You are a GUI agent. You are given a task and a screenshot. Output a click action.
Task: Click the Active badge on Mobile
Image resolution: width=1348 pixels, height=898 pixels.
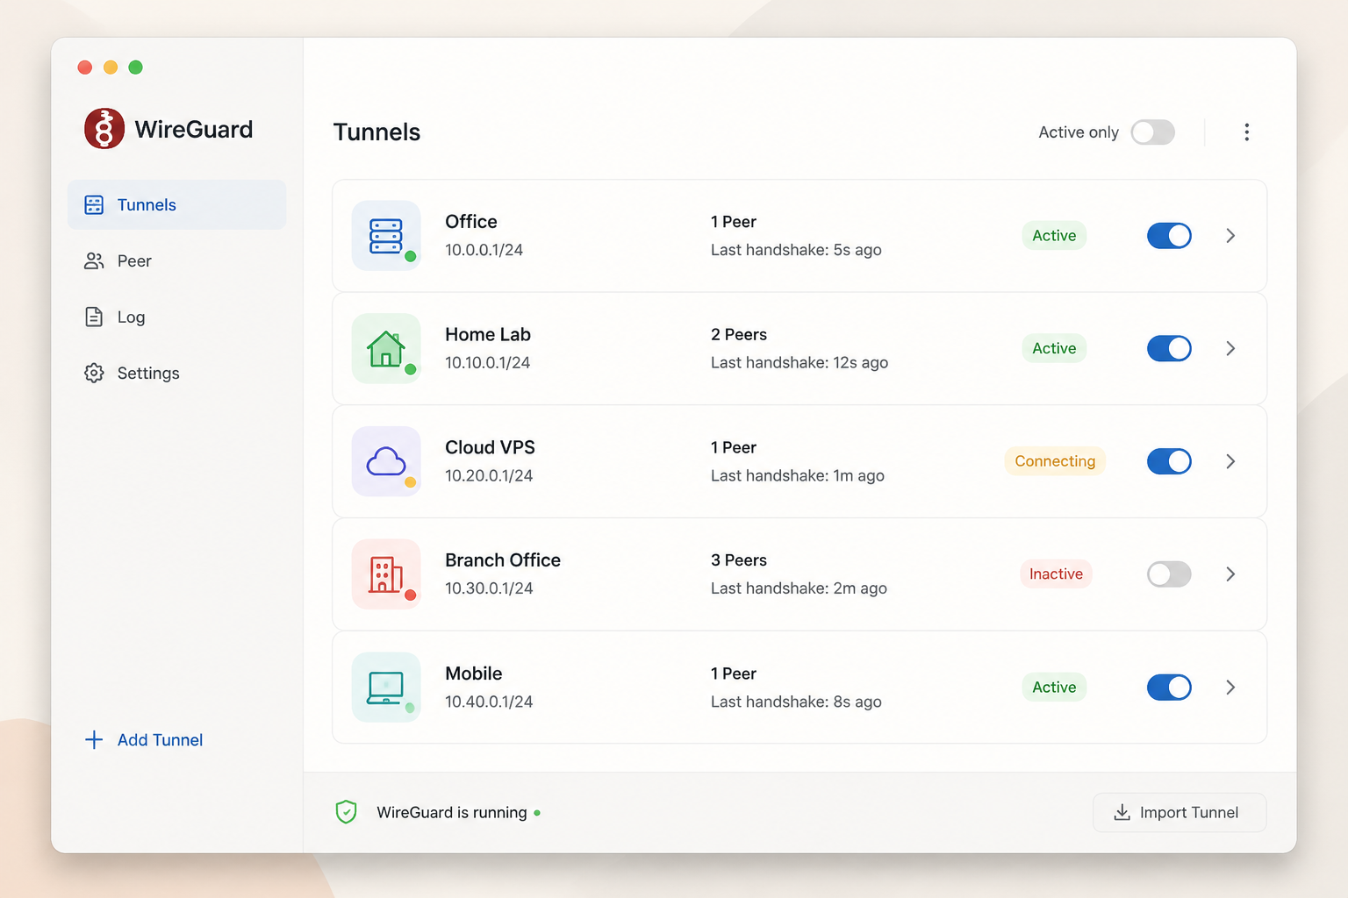tap(1054, 688)
